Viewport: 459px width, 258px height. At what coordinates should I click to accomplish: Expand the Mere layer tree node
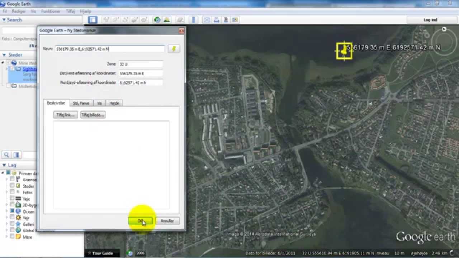(7, 237)
